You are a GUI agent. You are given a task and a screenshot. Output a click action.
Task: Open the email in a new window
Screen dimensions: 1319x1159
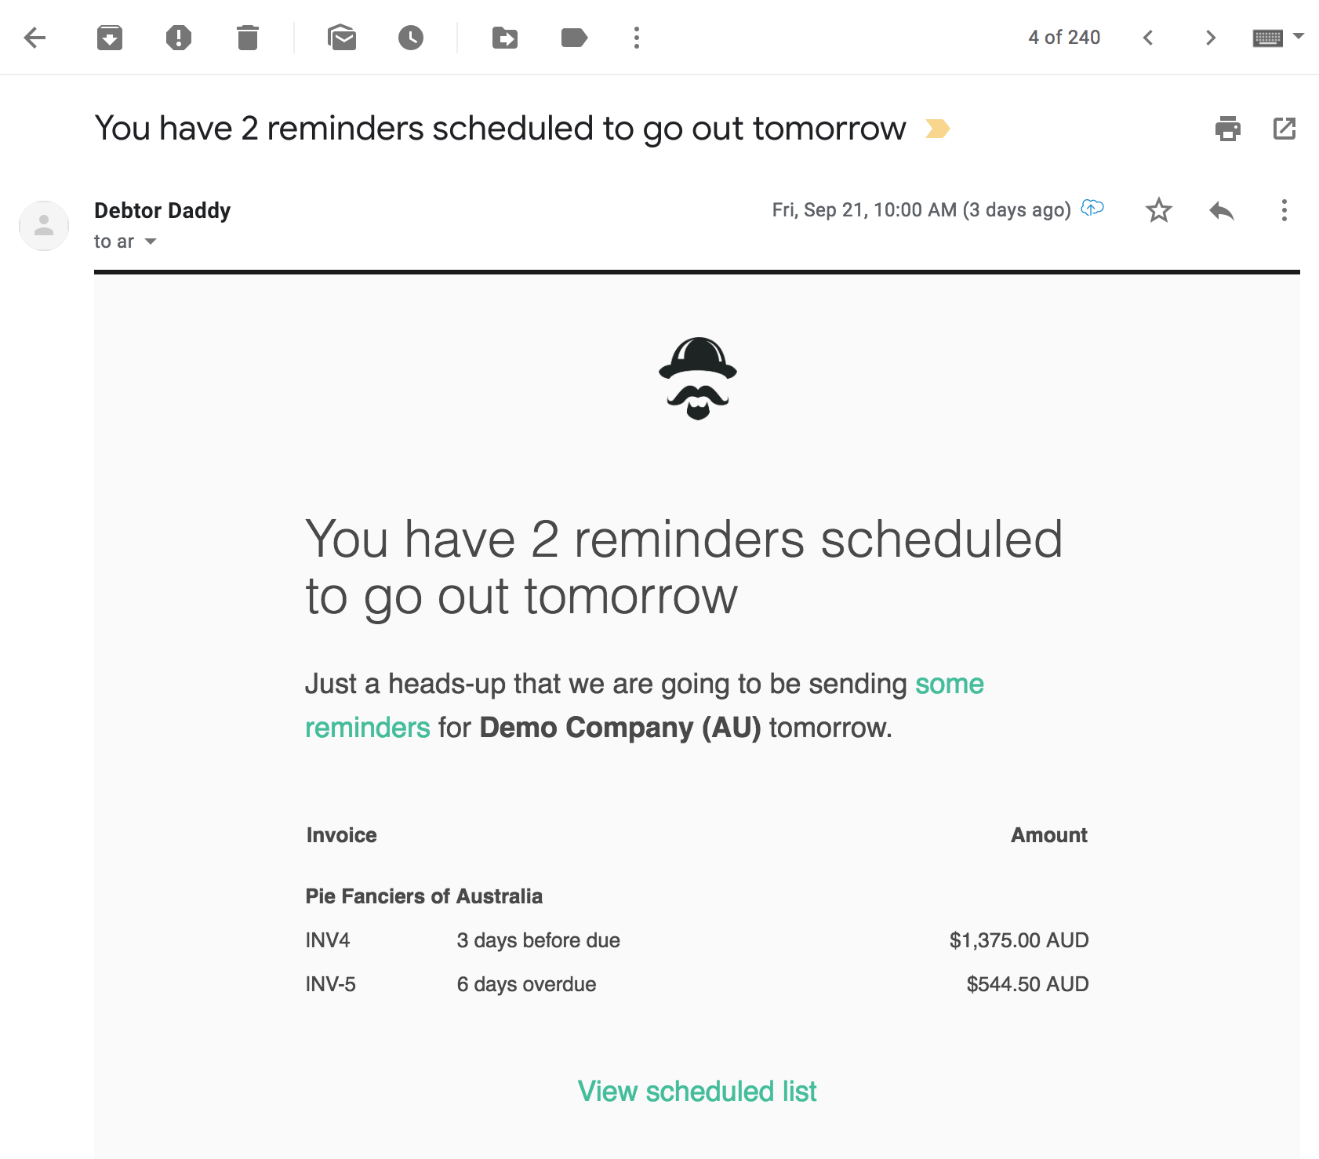[x=1284, y=129]
